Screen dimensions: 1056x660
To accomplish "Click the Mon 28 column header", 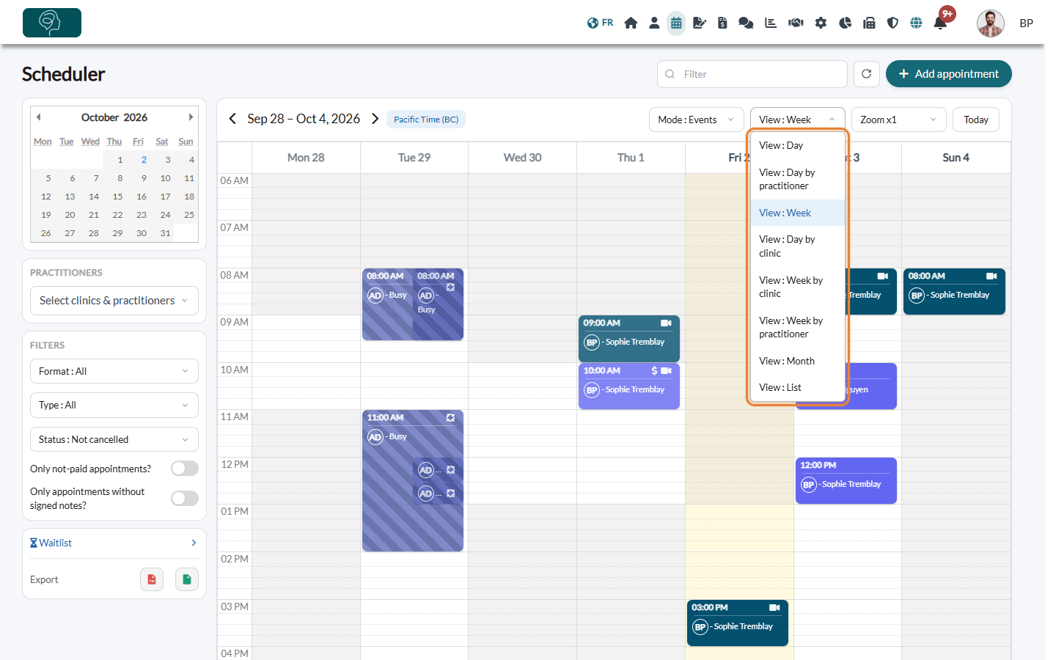I will (x=306, y=158).
